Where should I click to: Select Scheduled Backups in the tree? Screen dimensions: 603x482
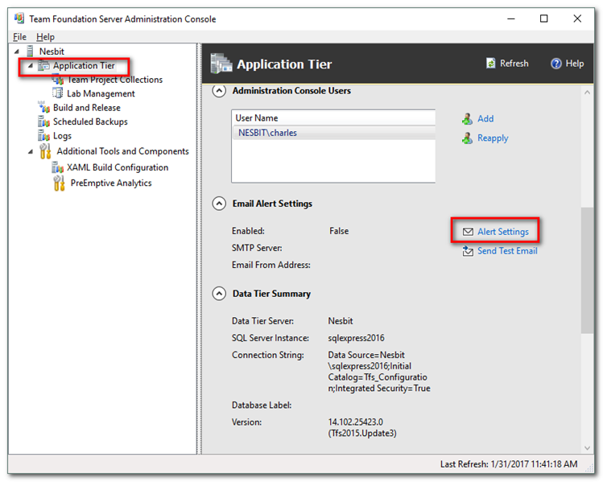[x=90, y=122]
